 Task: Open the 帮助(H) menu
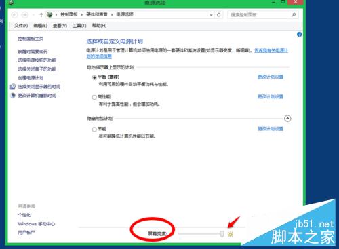pyautogui.click(x=99, y=26)
